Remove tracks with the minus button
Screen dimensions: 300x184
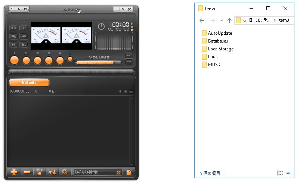pos(27,172)
